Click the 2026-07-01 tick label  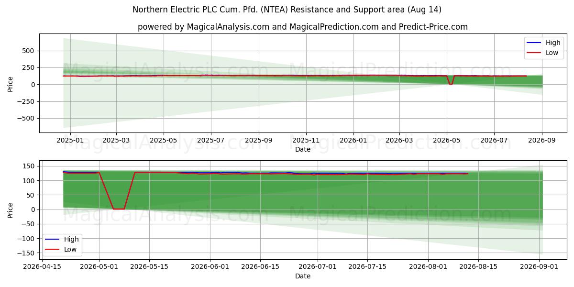tap(318, 267)
